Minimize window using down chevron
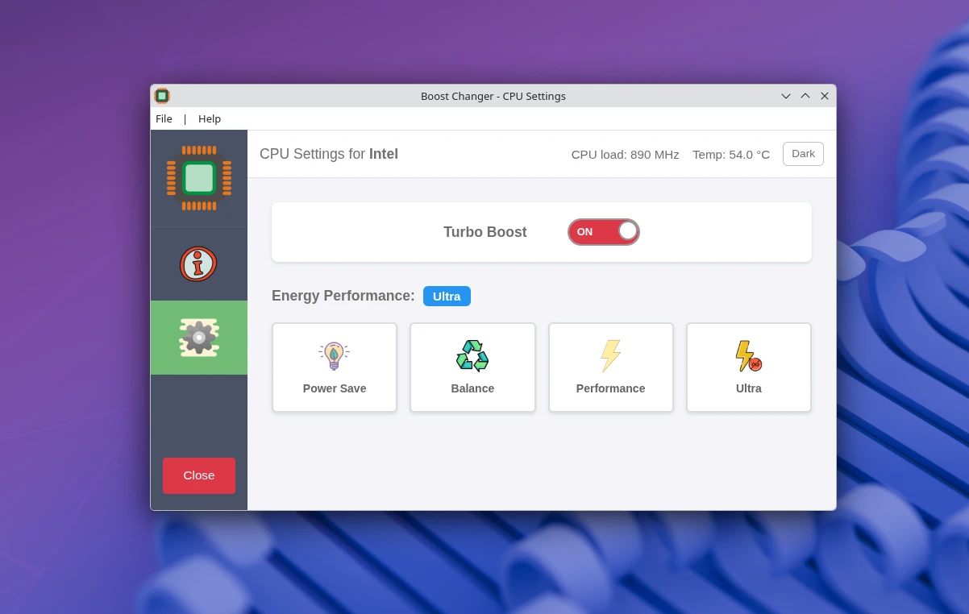This screenshot has width=969, height=614. pos(786,96)
